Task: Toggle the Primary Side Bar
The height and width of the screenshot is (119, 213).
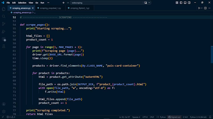Action: (181, 3)
